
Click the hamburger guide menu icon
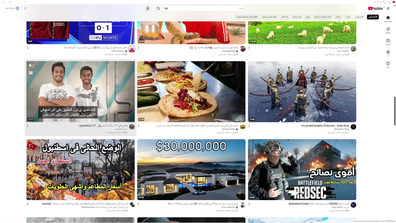[388, 8]
